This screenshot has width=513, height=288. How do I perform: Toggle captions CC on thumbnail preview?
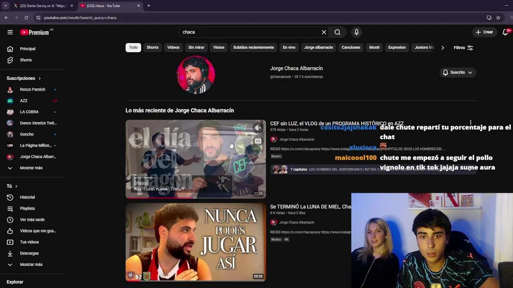[x=258, y=141]
